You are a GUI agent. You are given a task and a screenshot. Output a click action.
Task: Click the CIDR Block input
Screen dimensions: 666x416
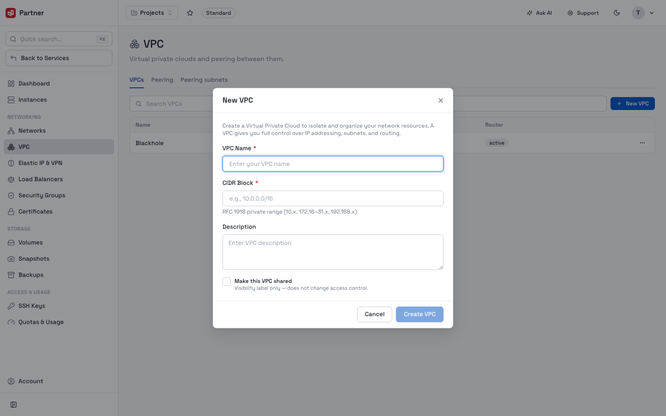(x=333, y=198)
